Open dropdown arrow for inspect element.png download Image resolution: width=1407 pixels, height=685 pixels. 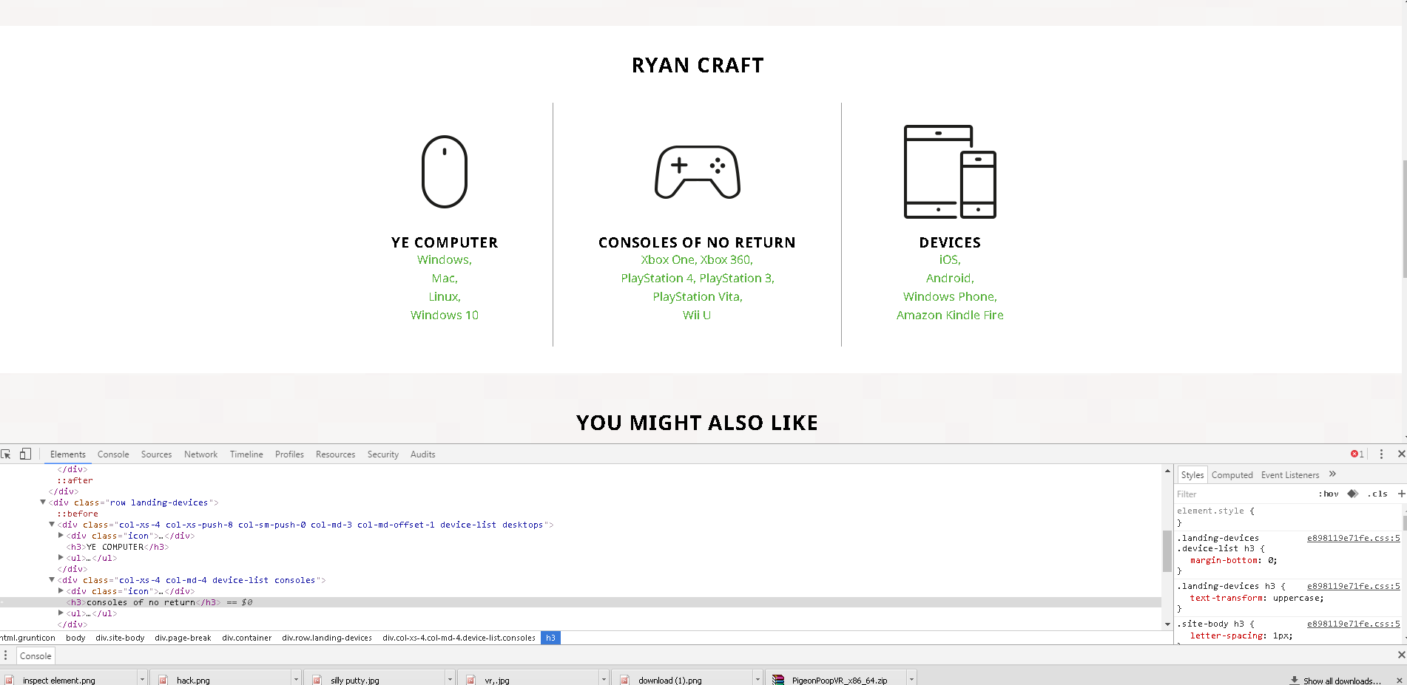[x=141, y=680]
